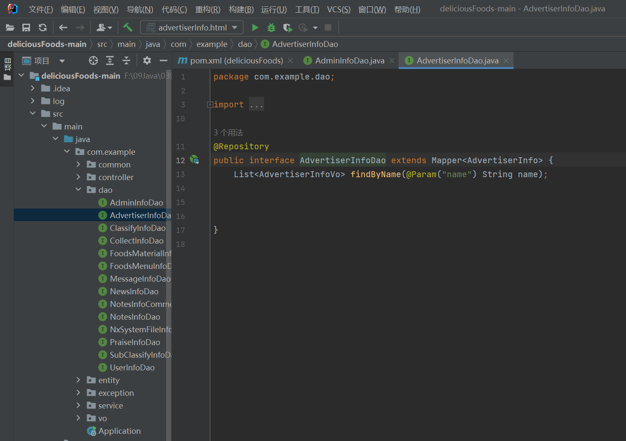Screen dimensions: 626x441
Task: Click the Run with Coverage icon
Action: coord(287,27)
